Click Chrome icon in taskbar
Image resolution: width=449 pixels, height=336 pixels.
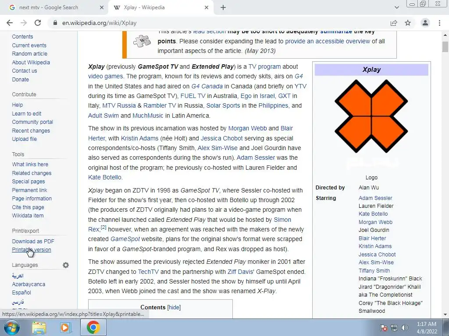[x=93, y=327]
